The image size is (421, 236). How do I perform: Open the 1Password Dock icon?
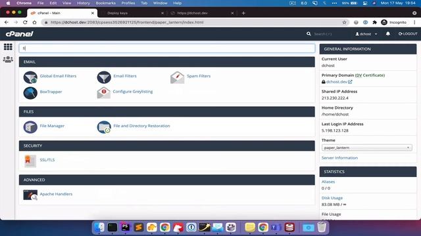tap(191, 227)
